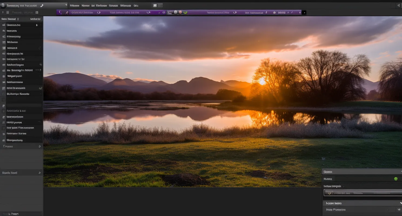
Task: Open the wrench settings icon in title bar
Action: pos(42,5)
